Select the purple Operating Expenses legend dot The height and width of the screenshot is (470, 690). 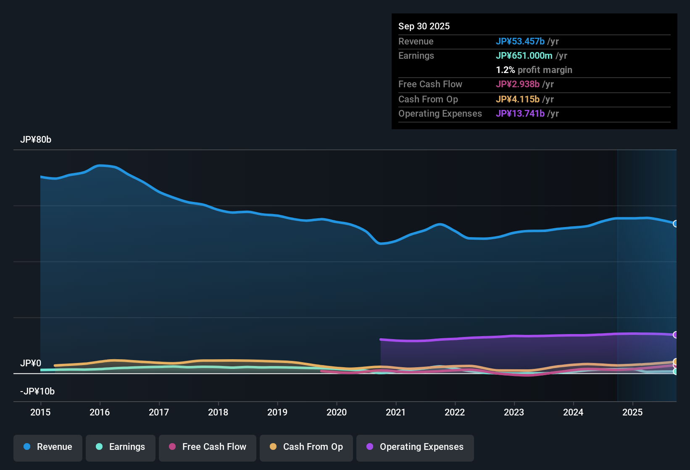[x=369, y=447]
